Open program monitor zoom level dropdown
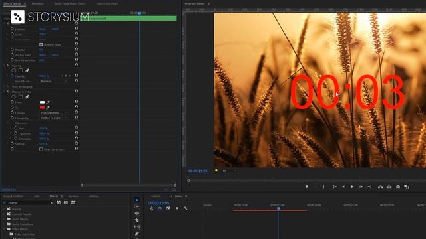This screenshot has width=426, height=239. point(229,171)
